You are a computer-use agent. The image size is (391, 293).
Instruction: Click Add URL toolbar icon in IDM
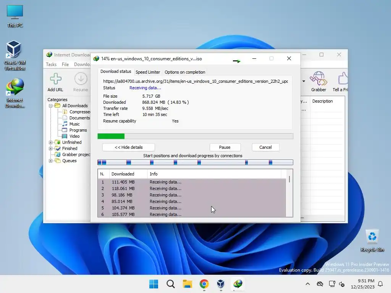(x=55, y=82)
